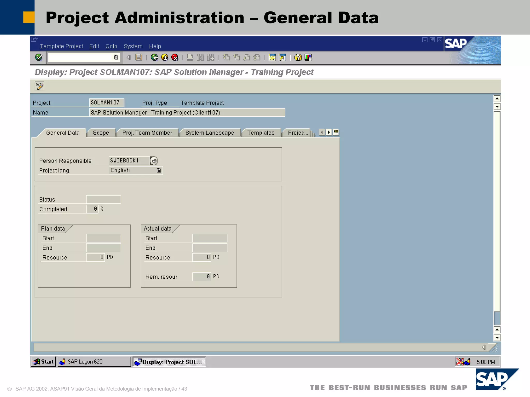Click the Generate Shortcut icon

pyautogui.click(x=282, y=57)
